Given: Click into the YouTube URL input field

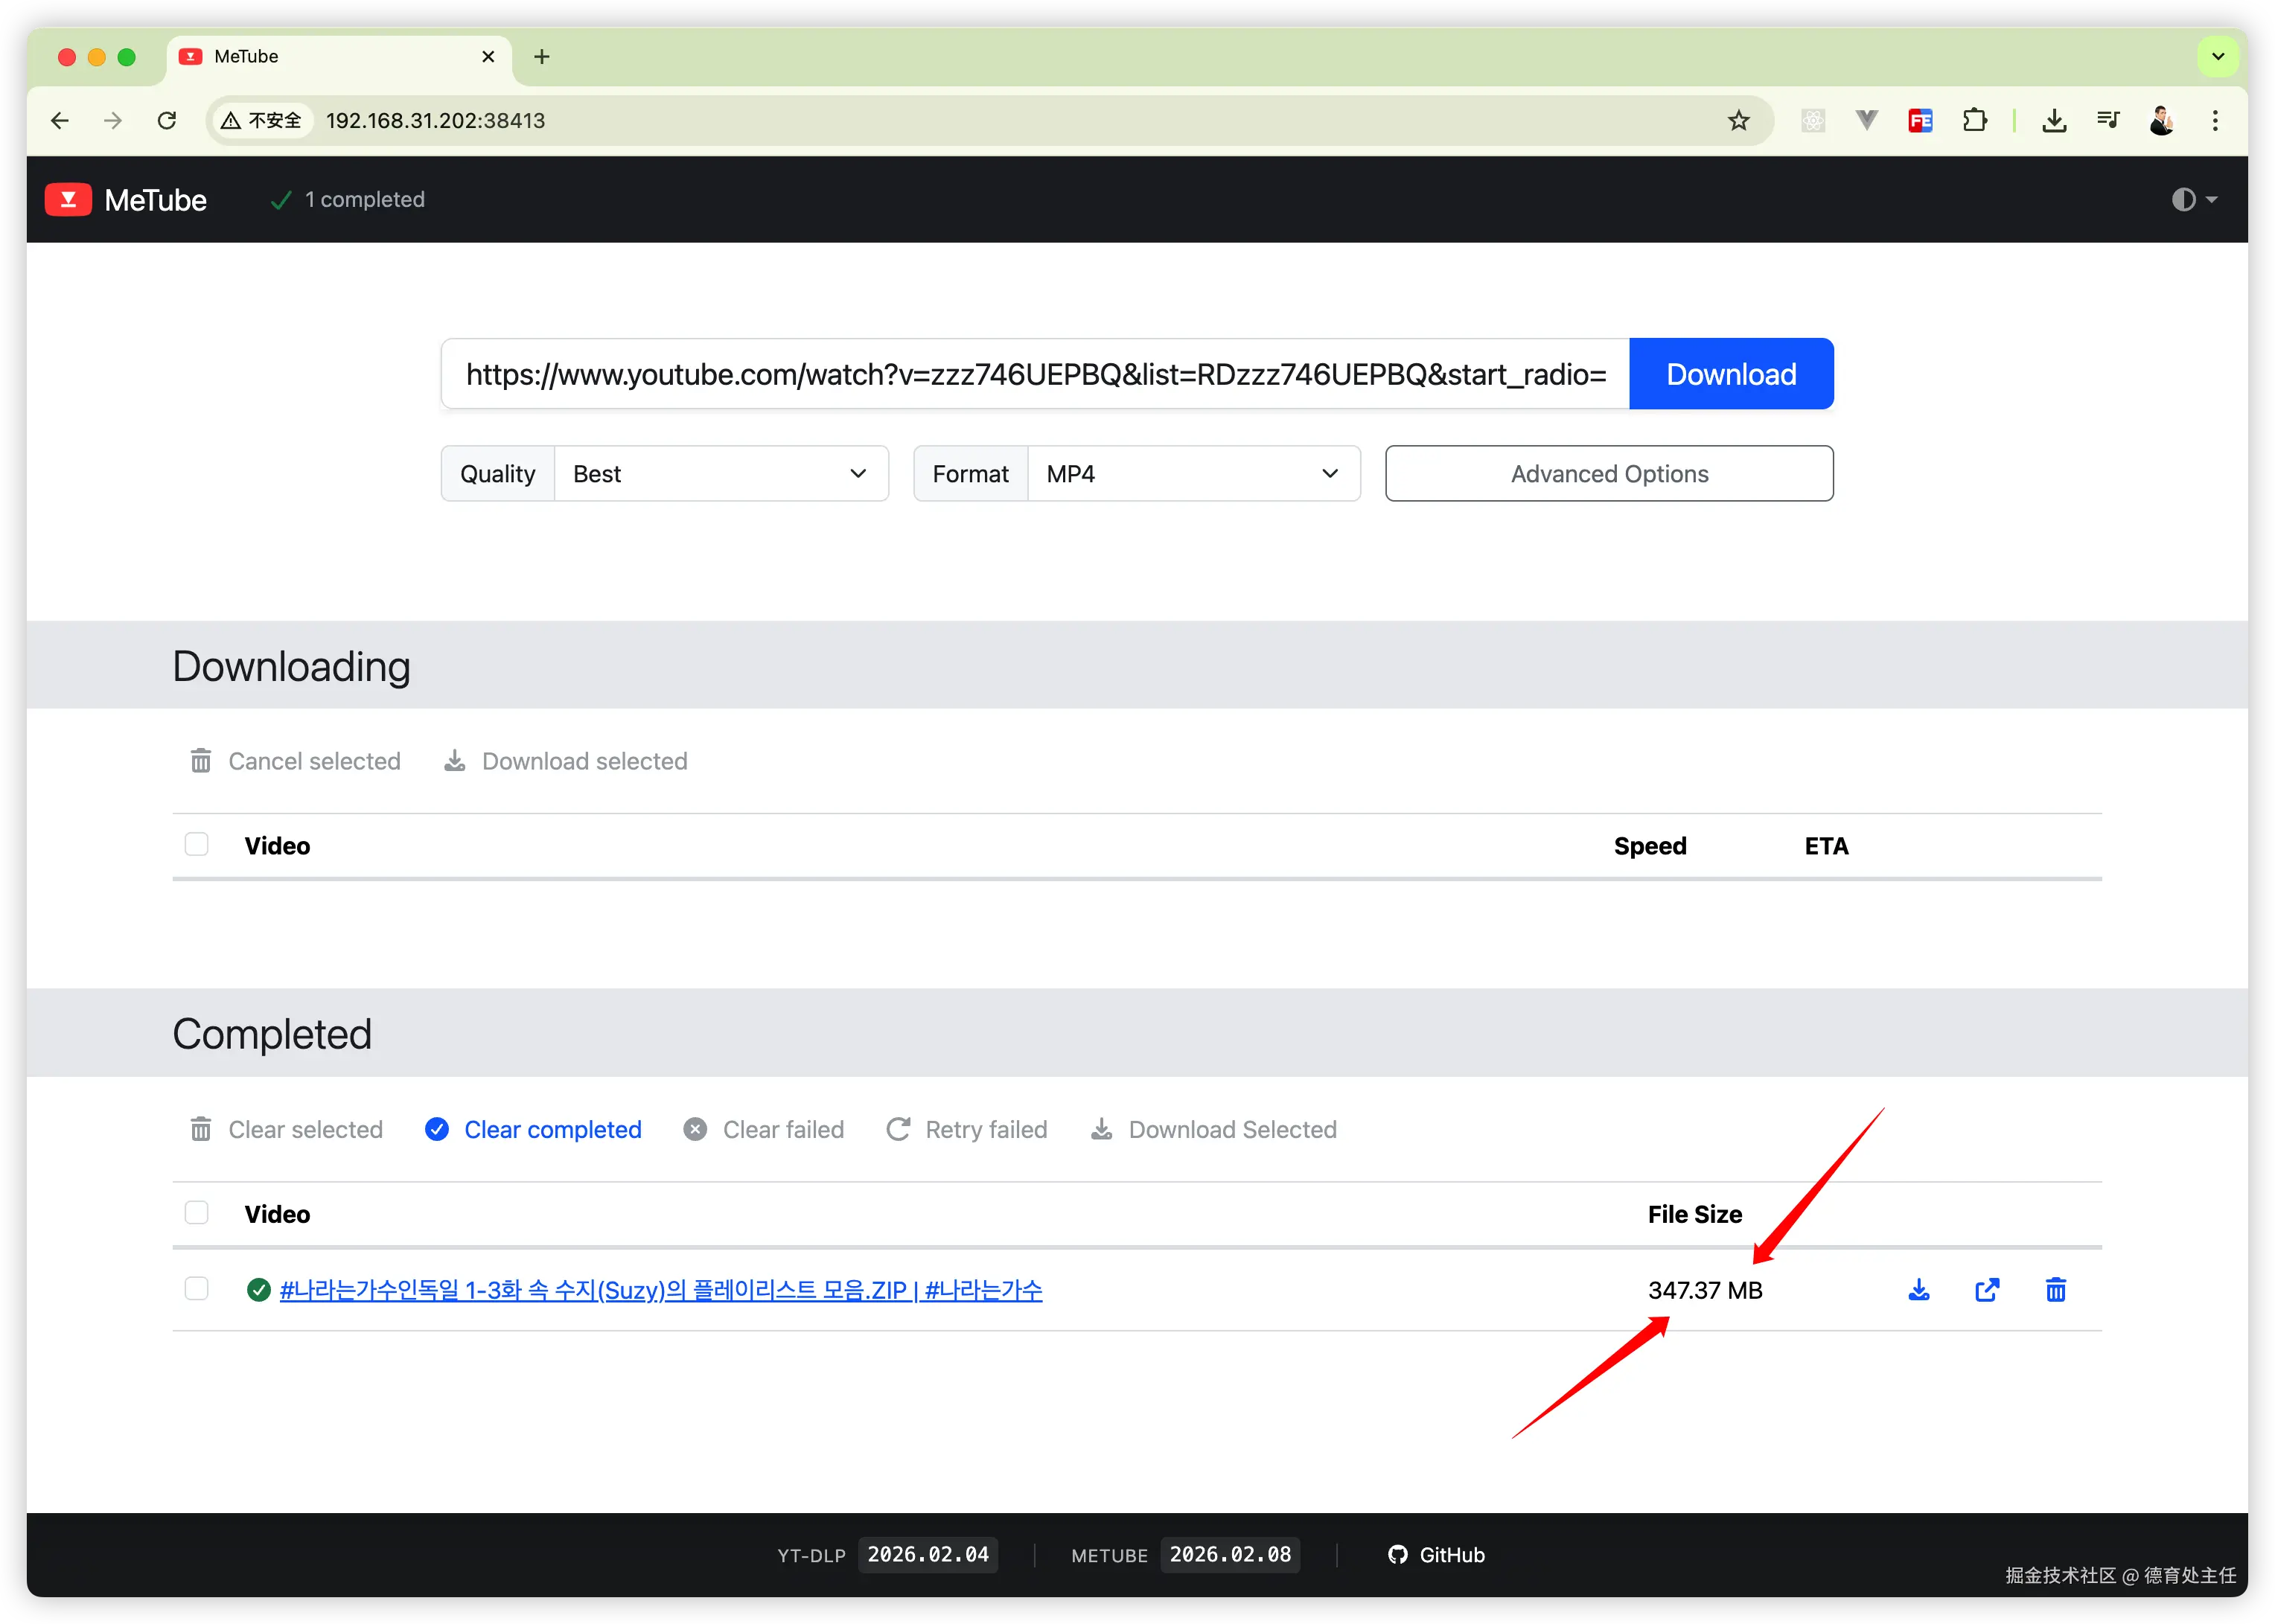Looking at the screenshot, I should pos(1035,374).
